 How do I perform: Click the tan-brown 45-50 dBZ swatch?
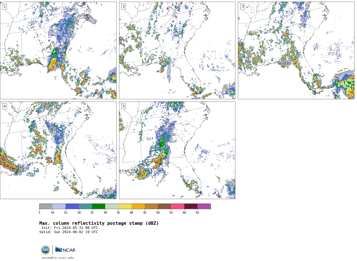(x=151, y=206)
